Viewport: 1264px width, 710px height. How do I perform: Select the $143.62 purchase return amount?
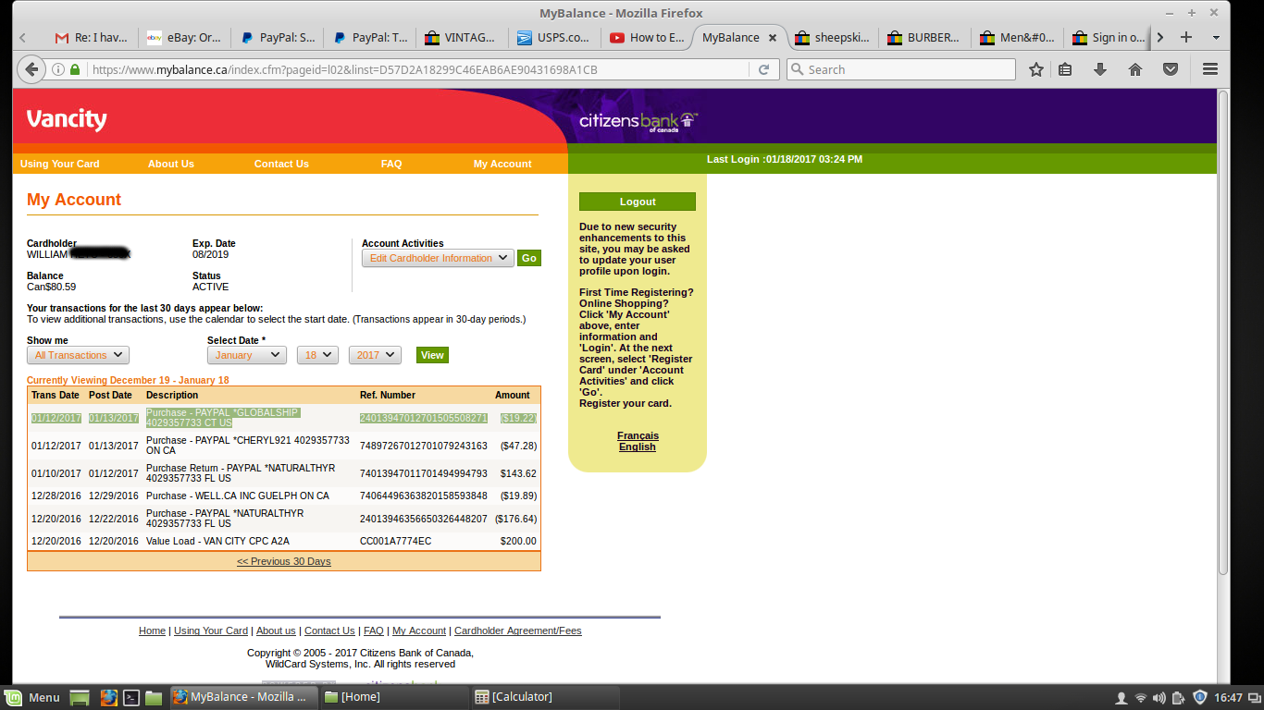coord(518,473)
